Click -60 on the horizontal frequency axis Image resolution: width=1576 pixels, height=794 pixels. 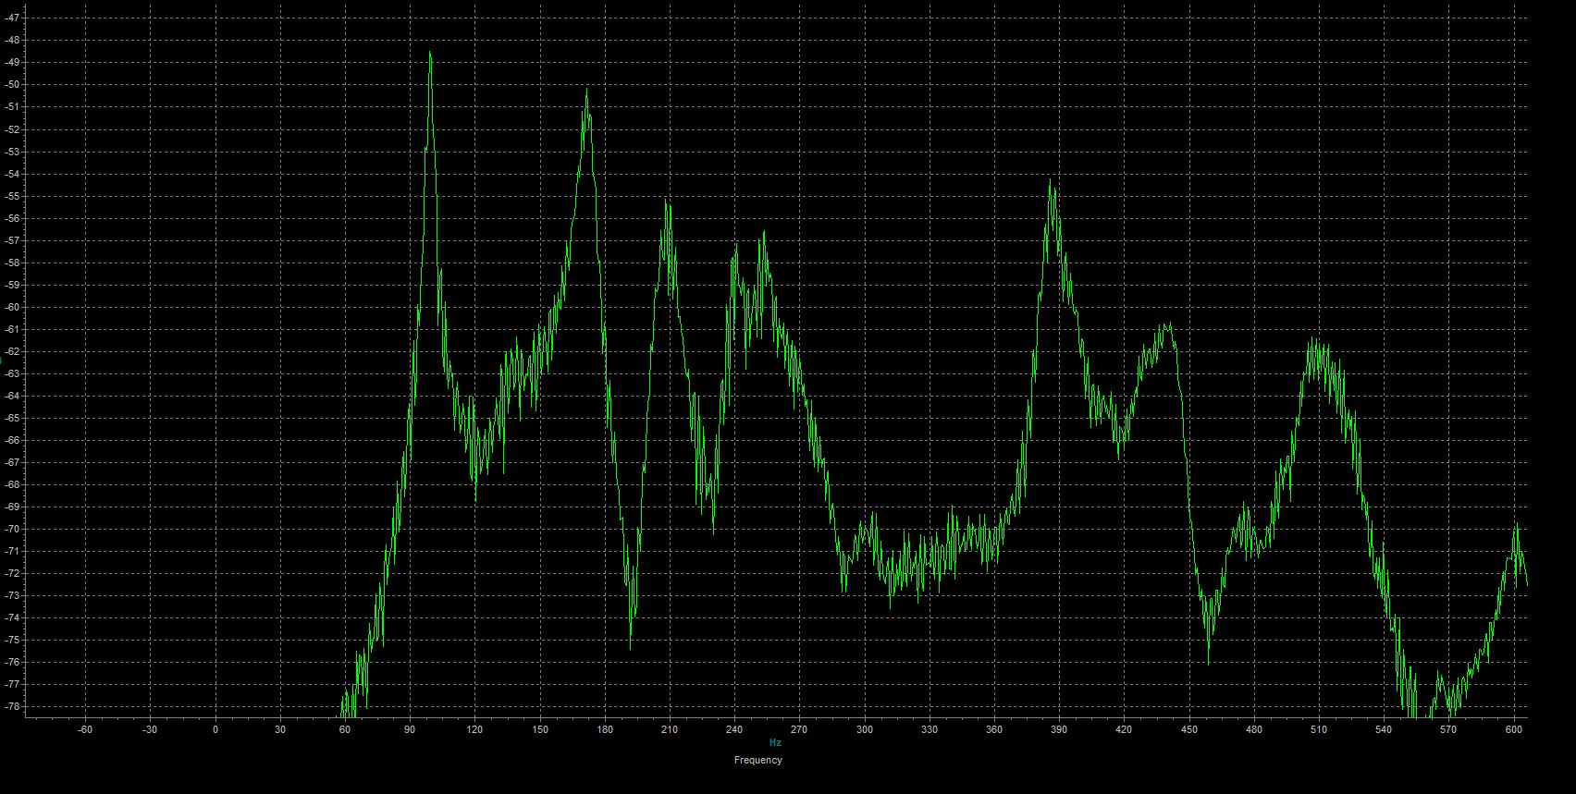pyautogui.click(x=85, y=729)
